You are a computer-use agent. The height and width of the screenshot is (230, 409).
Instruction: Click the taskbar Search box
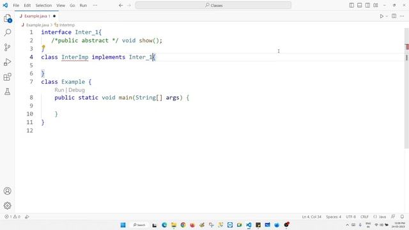139,225
